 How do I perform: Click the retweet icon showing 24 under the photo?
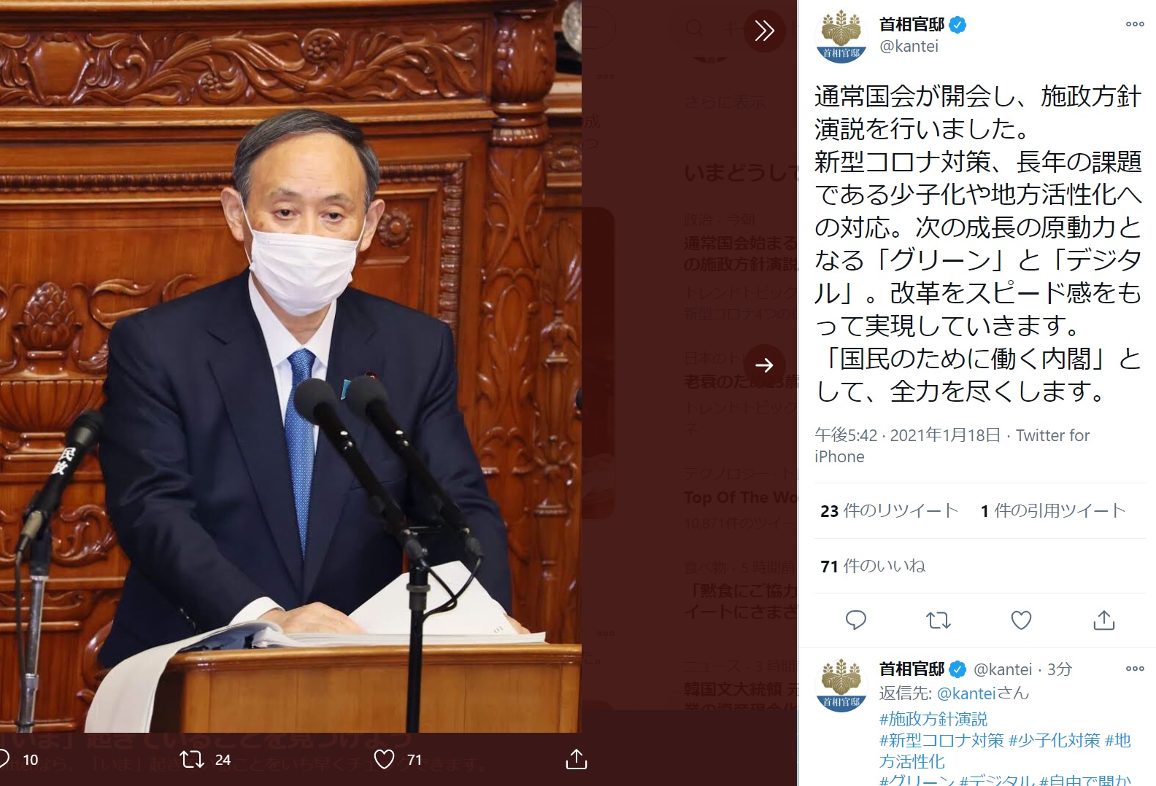[x=192, y=760]
